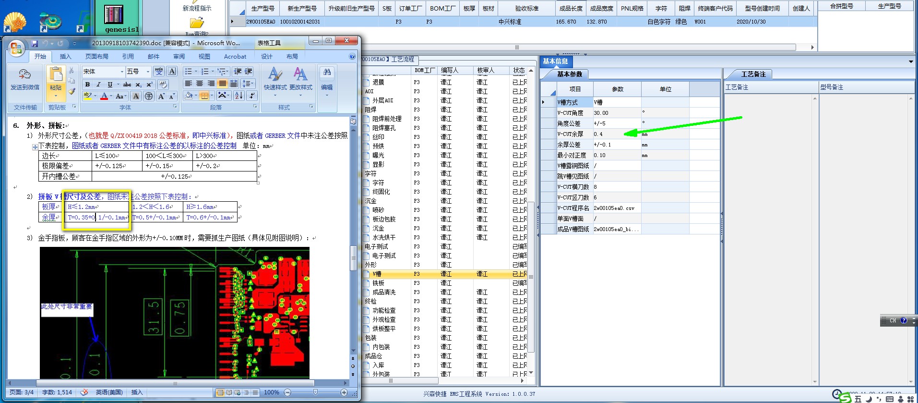918x403 pixels.
Task: Open the 审阅 ribbon tab
Action: pos(179,56)
